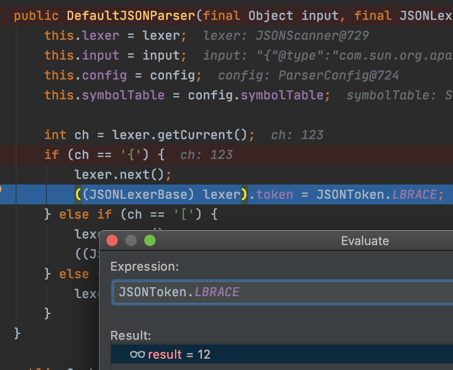Screen dimensions: 453x370
Task: Close the Evaluate dialog with red button
Action: (x=112, y=241)
